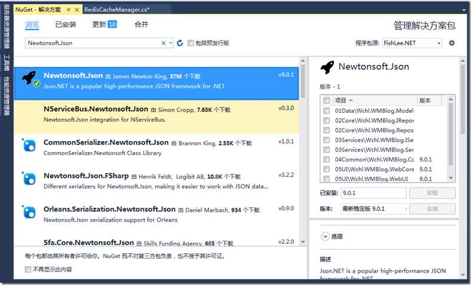
Task: Switch to the 已安装 installed tab
Action: (x=65, y=25)
